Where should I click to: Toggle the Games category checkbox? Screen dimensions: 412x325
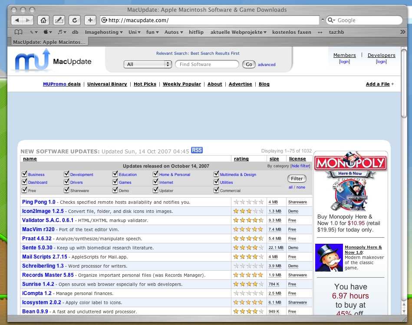115,182
